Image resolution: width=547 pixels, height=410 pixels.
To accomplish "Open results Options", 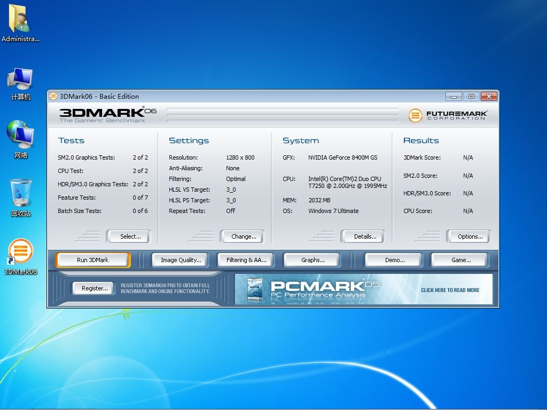I will click(x=468, y=236).
